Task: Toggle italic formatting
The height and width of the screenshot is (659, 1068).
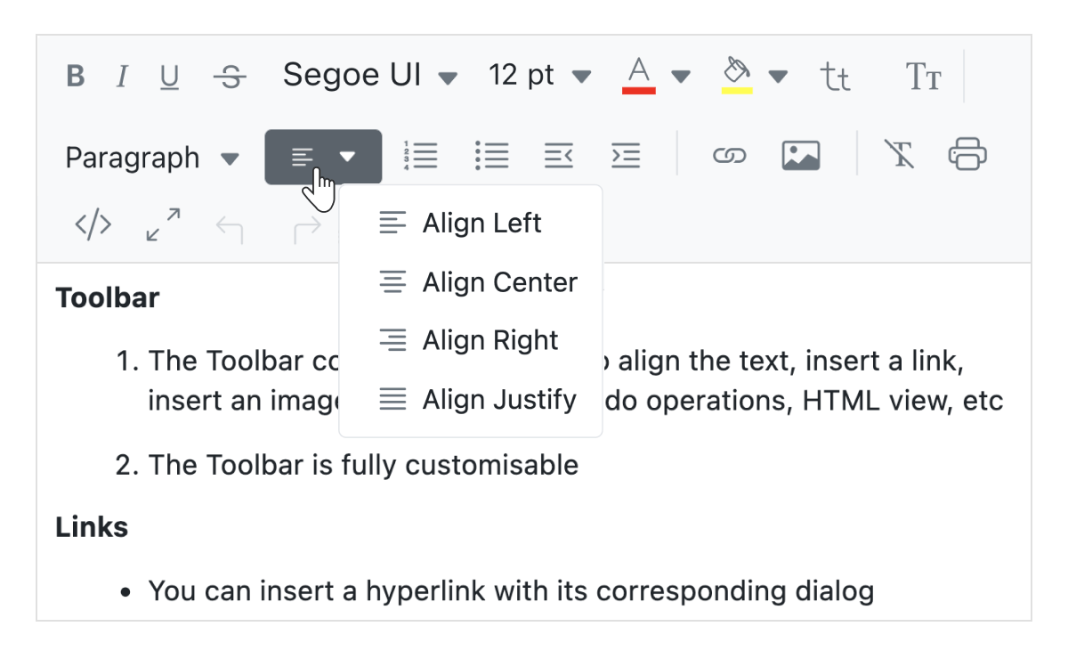Action: point(122,76)
